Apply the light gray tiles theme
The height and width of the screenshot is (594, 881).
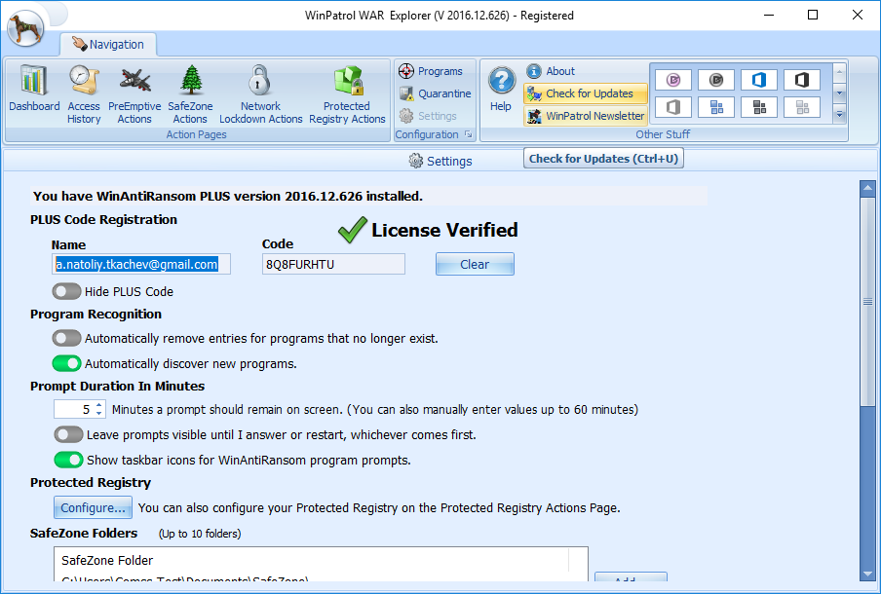tap(802, 107)
